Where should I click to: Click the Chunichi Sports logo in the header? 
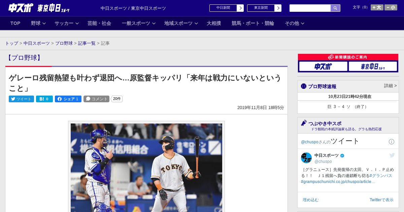point(21,8)
